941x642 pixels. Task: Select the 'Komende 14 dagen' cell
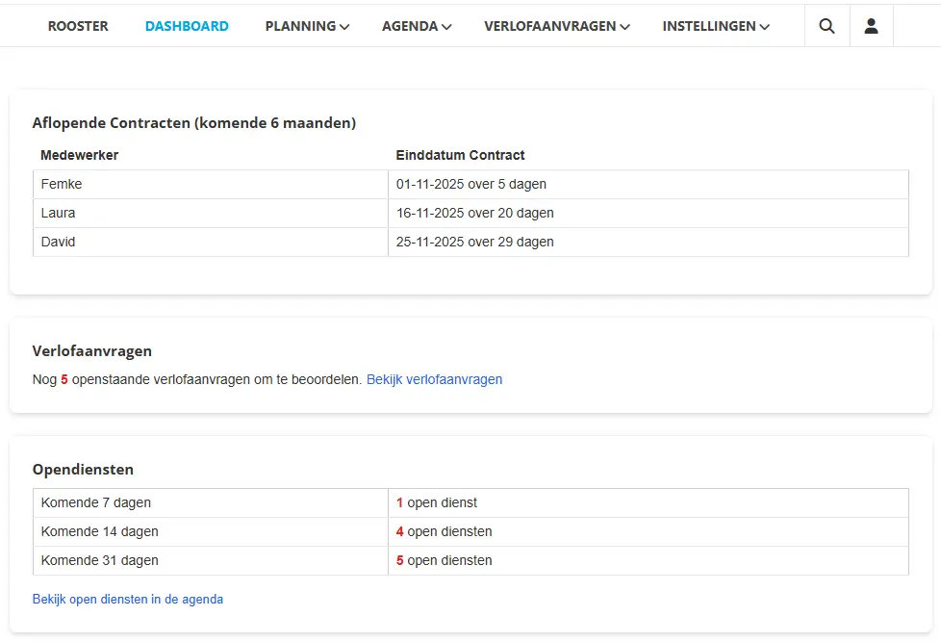click(99, 531)
